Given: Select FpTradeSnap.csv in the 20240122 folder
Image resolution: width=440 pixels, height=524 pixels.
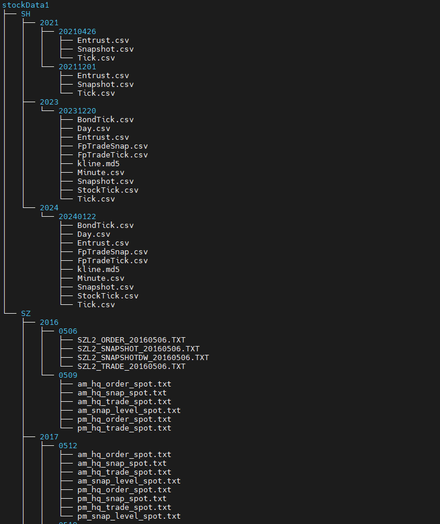Looking at the screenshot, I should (x=112, y=252).
